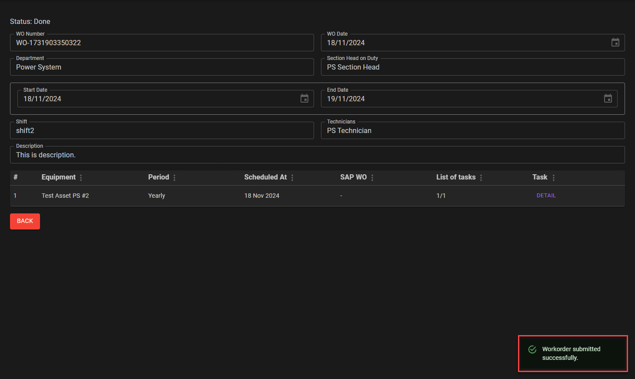Open the WO Date calendar picker
Screen dimensions: 635x379
coord(615,43)
